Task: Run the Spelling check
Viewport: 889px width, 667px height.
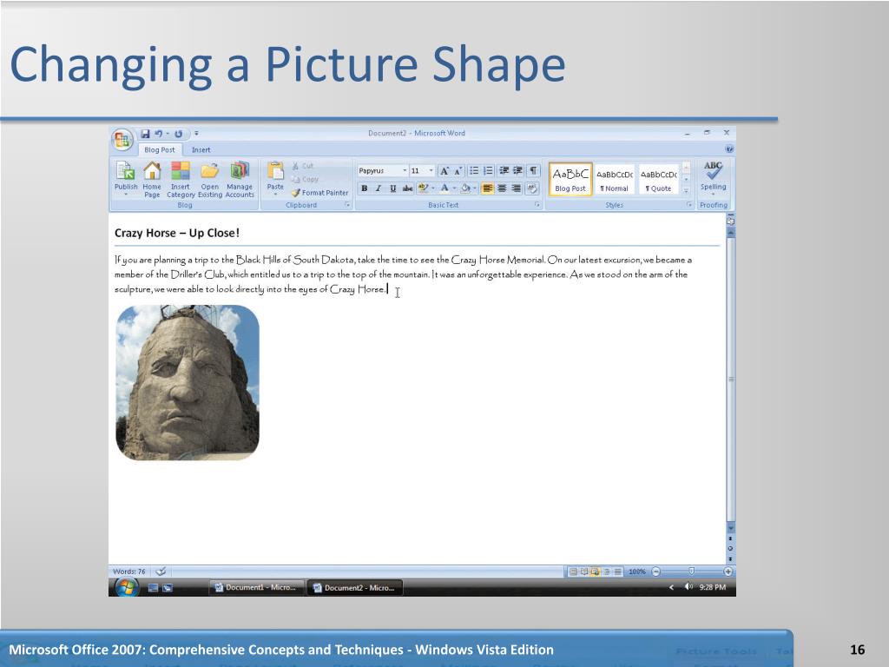Action: (714, 177)
